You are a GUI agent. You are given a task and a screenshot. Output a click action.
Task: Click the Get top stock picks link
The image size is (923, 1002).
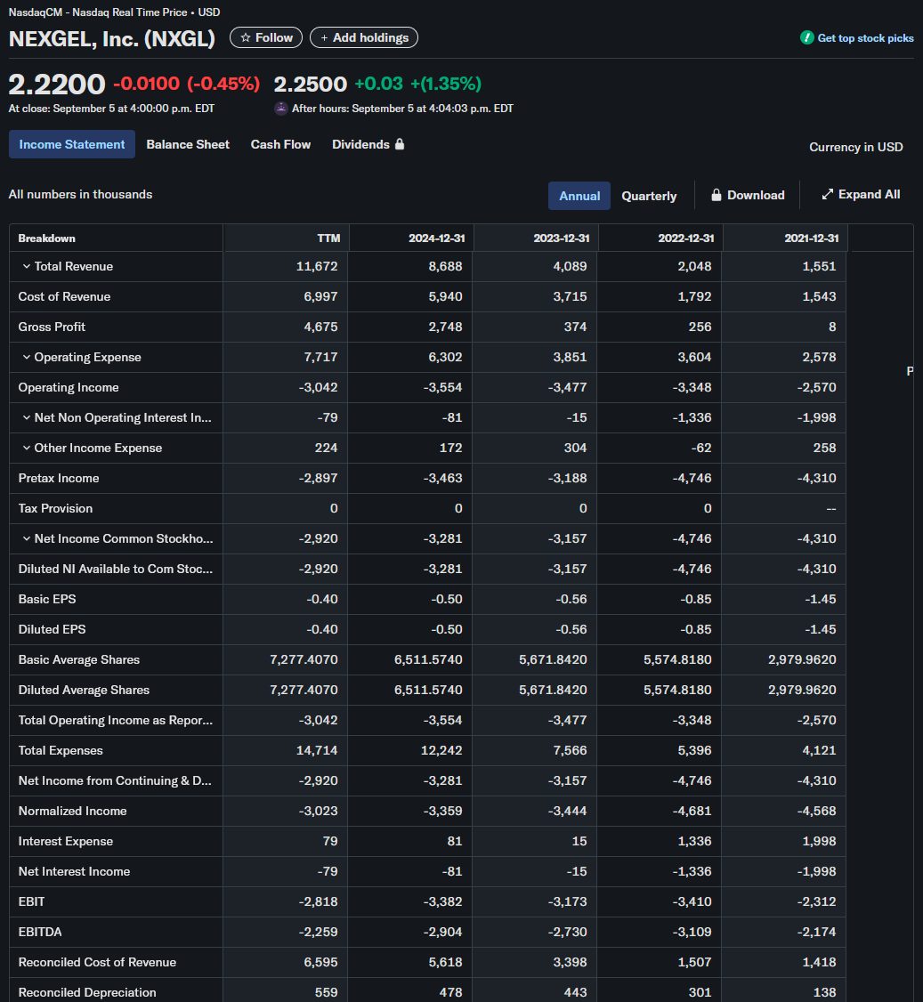[x=865, y=38]
